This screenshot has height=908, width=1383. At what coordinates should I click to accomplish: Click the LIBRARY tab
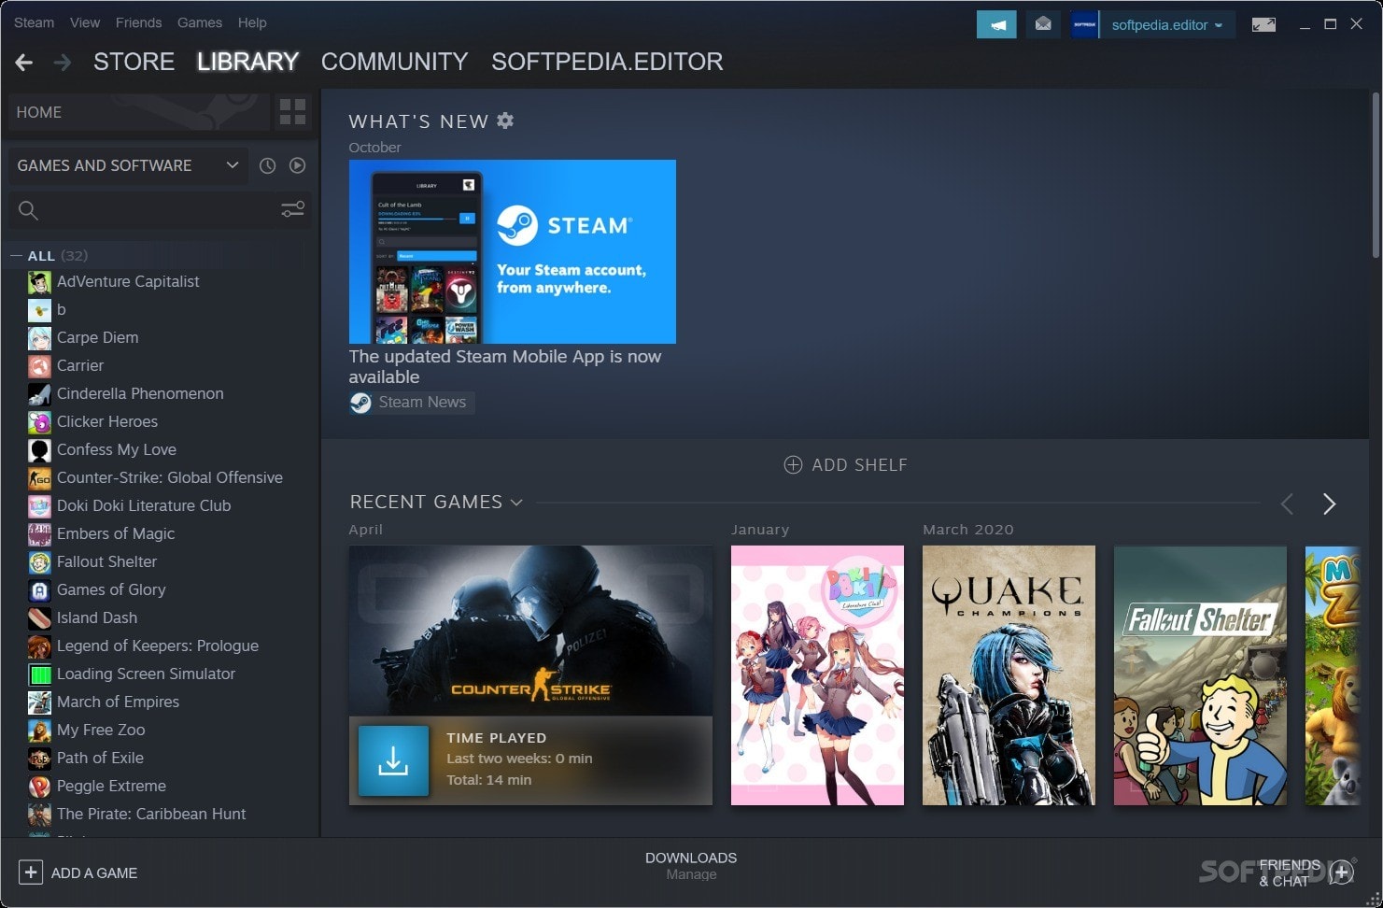[247, 62]
